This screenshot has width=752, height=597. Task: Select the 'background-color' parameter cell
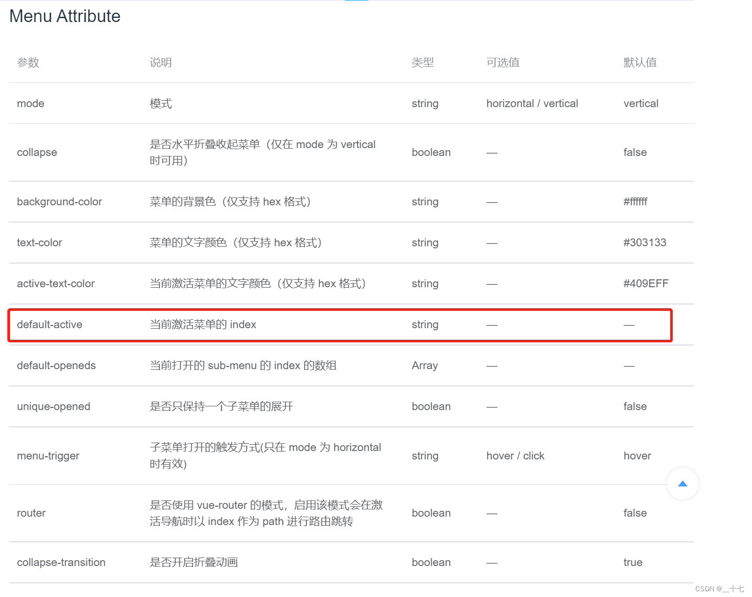tap(59, 202)
